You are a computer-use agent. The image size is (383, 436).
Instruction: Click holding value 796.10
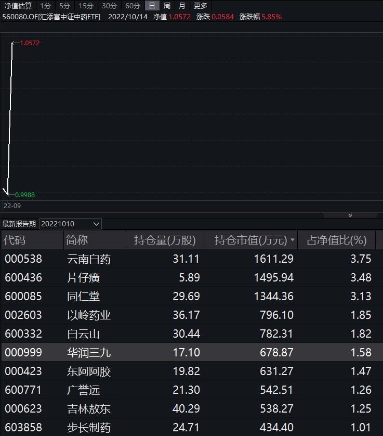pos(276,315)
